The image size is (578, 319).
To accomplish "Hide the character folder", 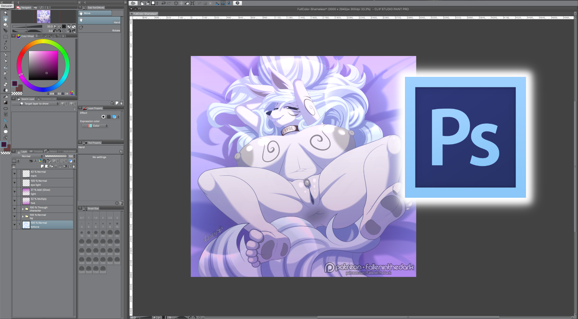I will coord(14,209).
